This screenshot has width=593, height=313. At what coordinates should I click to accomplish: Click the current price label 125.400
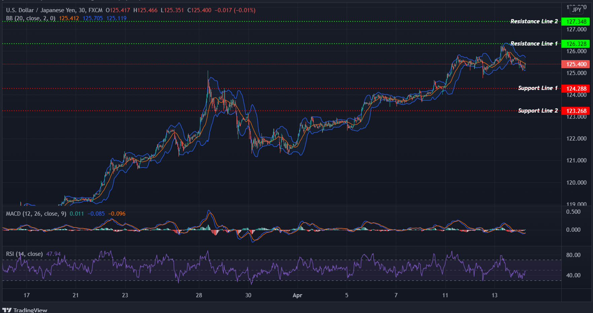(576, 64)
